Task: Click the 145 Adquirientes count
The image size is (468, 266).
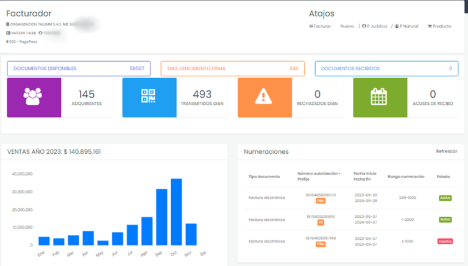Action: point(87,94)
